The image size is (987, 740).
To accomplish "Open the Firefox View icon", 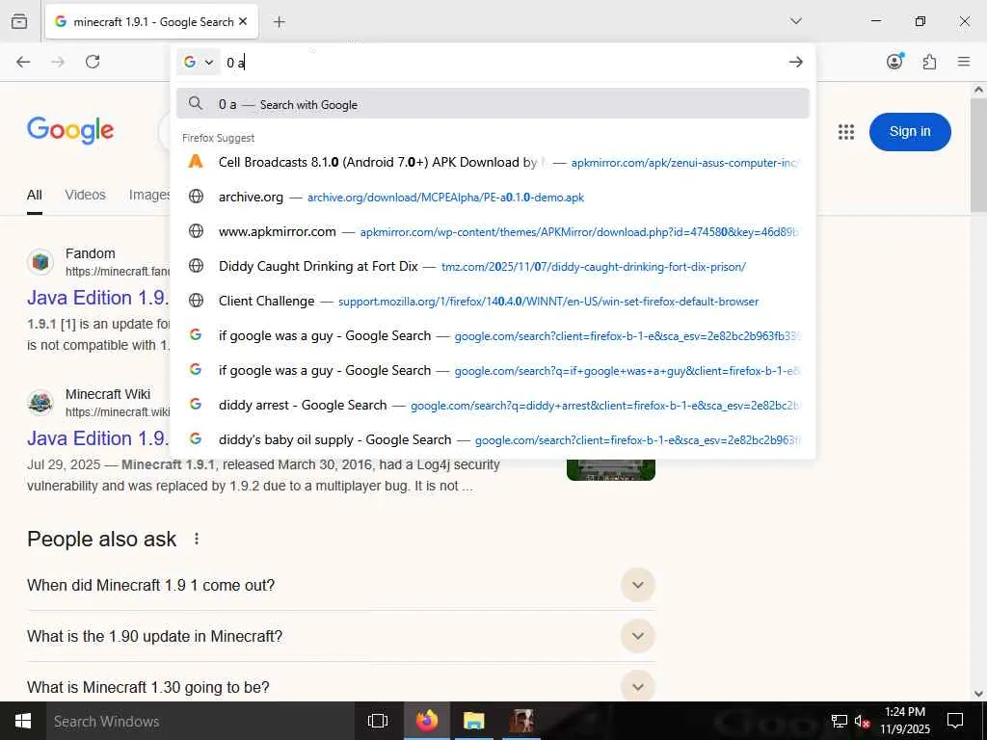I will (x=19, y=21).
